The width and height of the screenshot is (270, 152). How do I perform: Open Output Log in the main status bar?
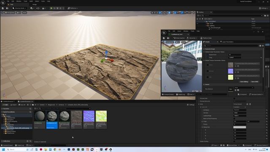[19, 145]
